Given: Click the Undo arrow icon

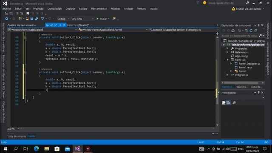Looking at the screenshot, I should tap(42, 19).
